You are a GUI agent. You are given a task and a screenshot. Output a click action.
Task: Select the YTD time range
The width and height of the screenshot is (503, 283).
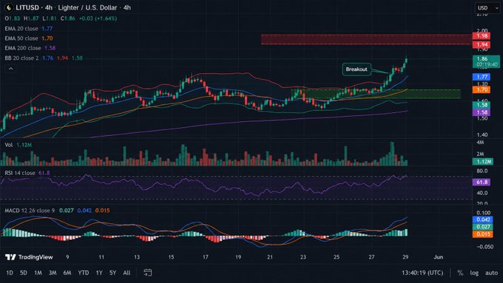tap(84, 273)
